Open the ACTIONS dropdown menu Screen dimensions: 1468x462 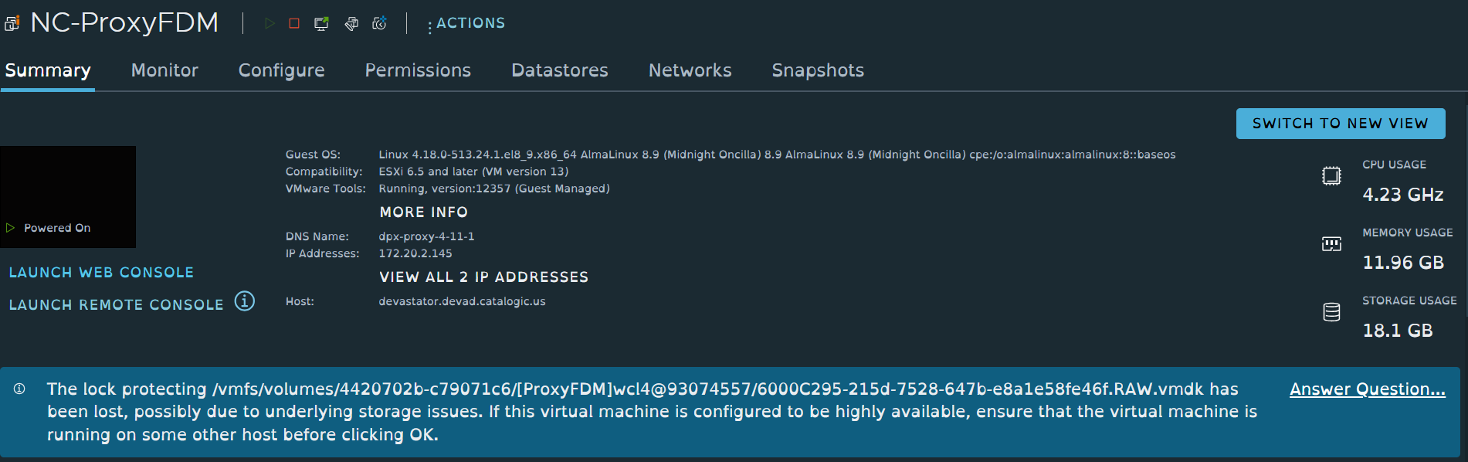pos(466,24)
